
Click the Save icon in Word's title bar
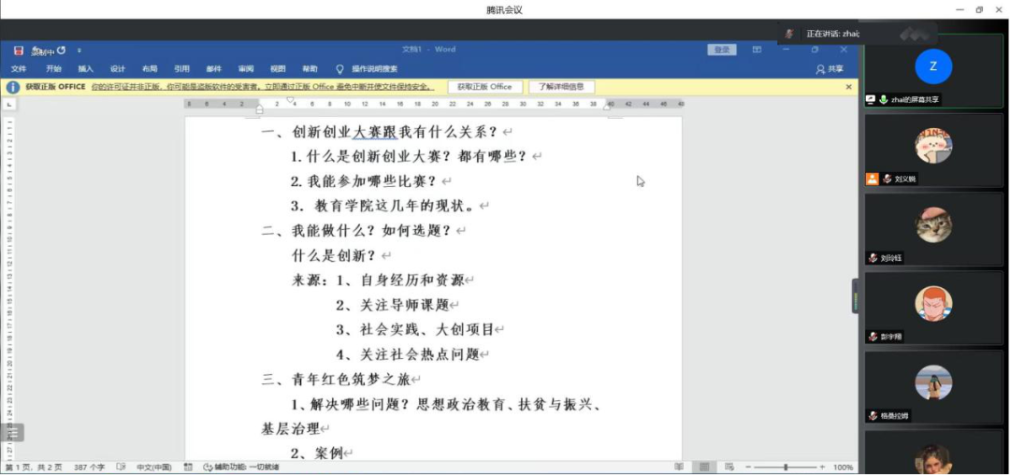tap(19, 50)
